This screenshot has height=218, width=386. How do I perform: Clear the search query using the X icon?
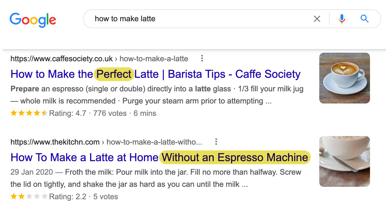pos(317,19)
